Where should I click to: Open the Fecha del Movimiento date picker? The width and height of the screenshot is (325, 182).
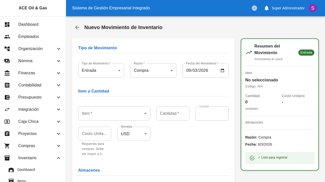tap(222, 71)
